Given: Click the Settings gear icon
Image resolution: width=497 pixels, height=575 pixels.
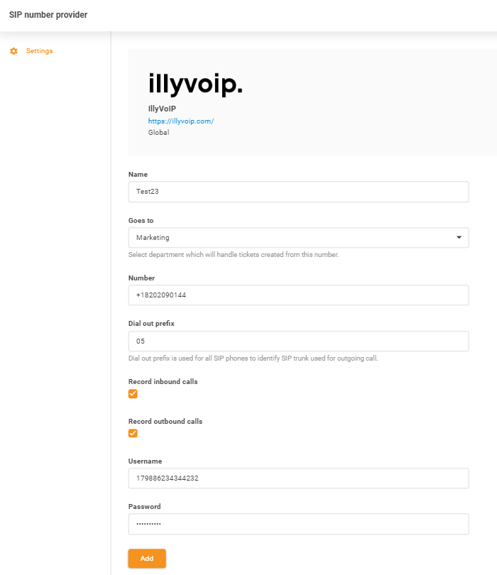Looking at the screenshot, I should [x=12, y=50].
